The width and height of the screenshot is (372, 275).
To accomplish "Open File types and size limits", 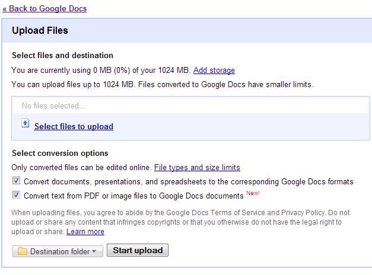I will (197, 168).
